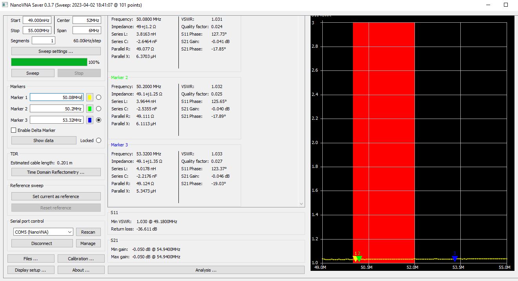Click the green Marker 2 triangle on chart
Image resolution: width=518 pixels, height=281 pixels.
click(x=359, y=259)
